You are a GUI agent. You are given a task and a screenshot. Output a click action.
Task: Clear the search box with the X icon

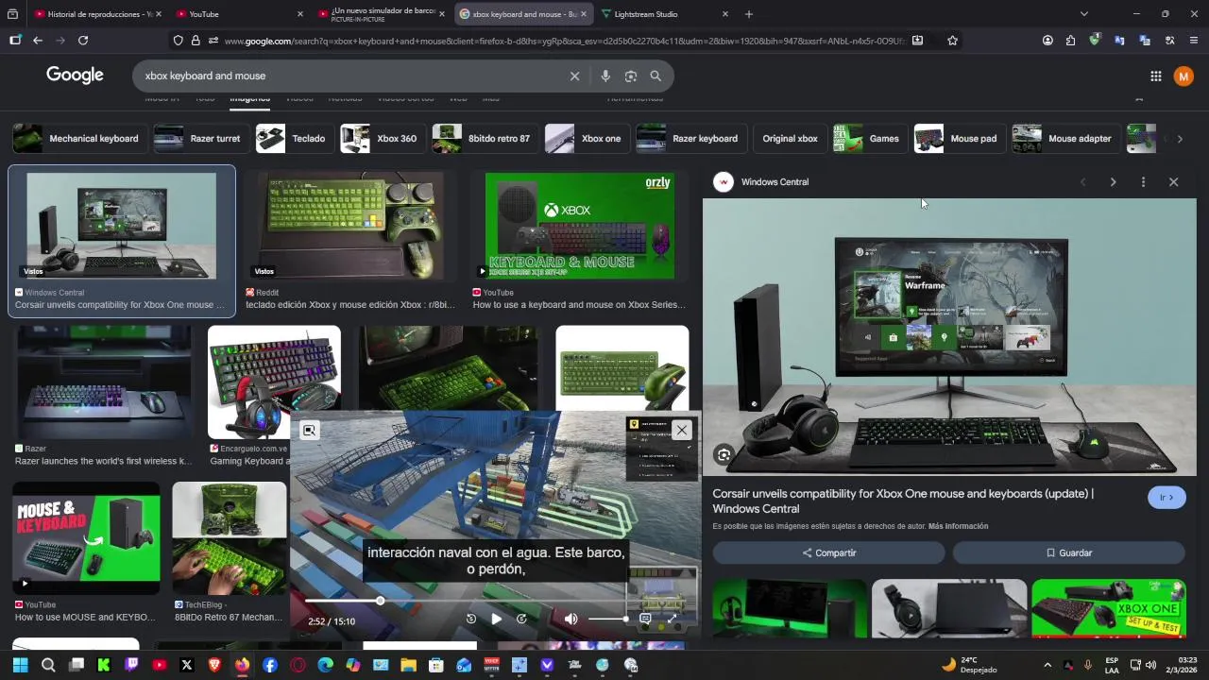tap(574, 76)
